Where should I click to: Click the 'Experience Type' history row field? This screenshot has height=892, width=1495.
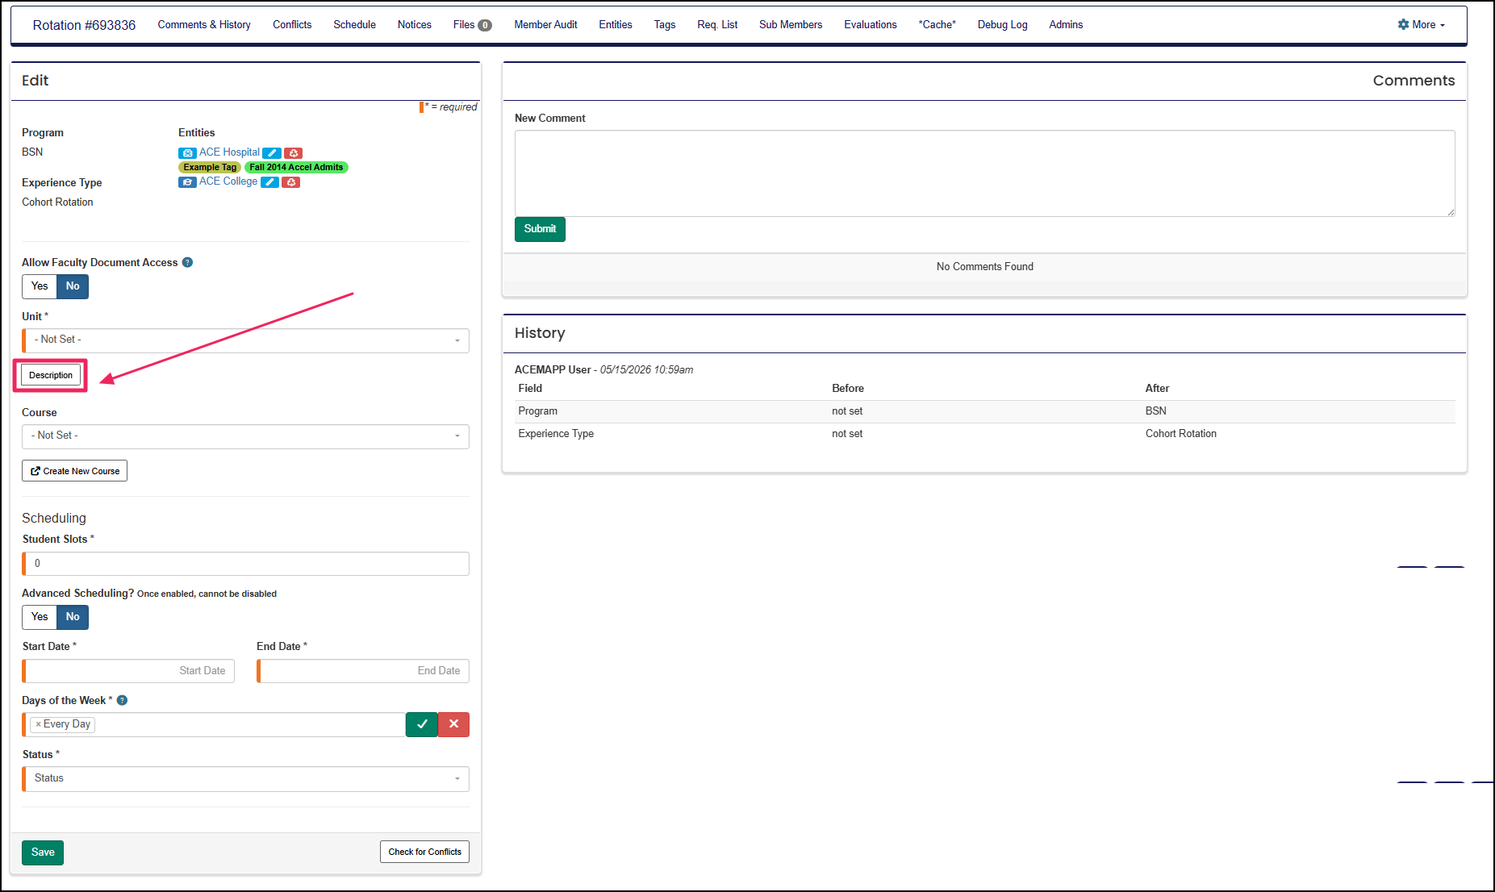[x=556, y=434]
